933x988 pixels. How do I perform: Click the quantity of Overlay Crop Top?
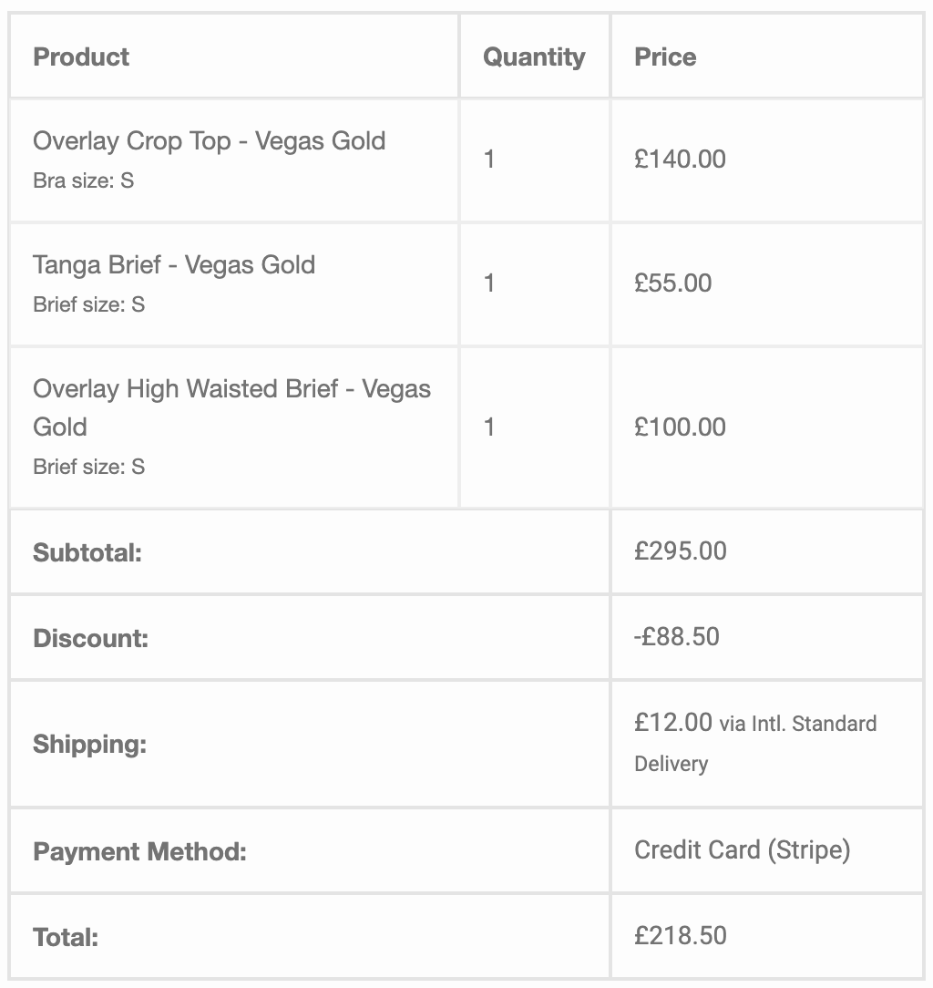pos(489,159)
